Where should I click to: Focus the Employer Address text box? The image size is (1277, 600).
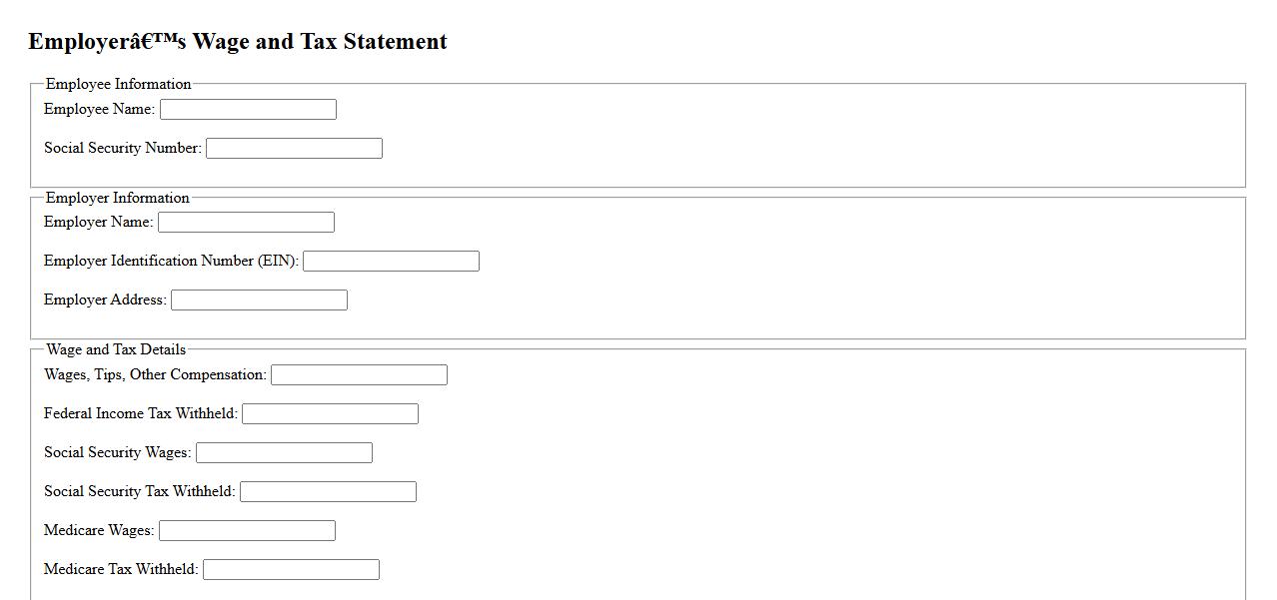pyautogui.click(x=259, y=300)
